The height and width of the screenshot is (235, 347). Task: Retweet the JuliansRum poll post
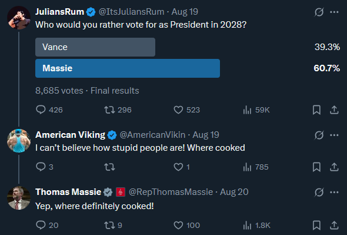pyautogui.click(x=118, y=110)
